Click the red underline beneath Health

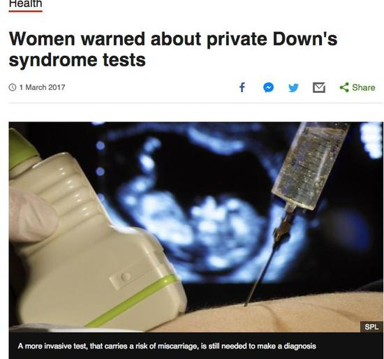tap(25, 11)
